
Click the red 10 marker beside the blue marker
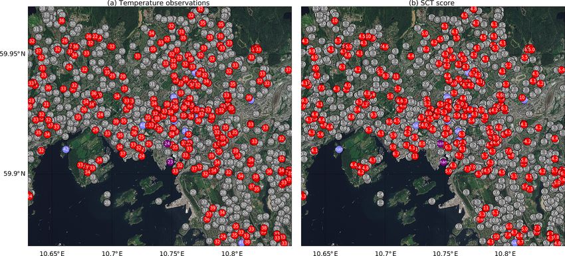pos(522,97)
